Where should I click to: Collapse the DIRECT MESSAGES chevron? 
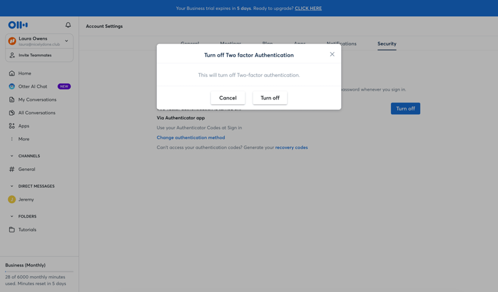(x=12, y=186)
